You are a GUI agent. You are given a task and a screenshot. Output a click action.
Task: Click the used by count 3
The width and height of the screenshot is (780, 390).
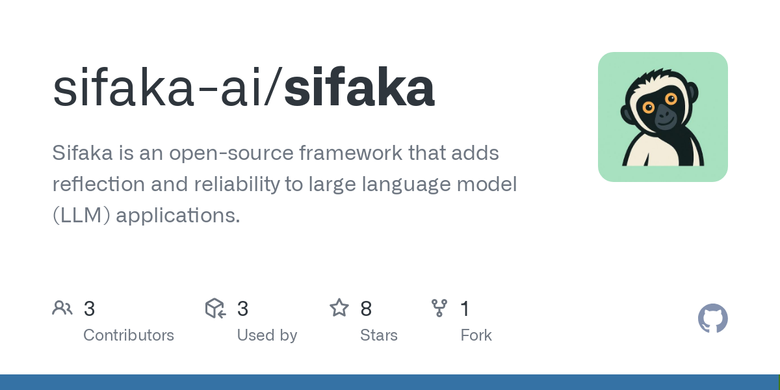(x=243, y=309)
